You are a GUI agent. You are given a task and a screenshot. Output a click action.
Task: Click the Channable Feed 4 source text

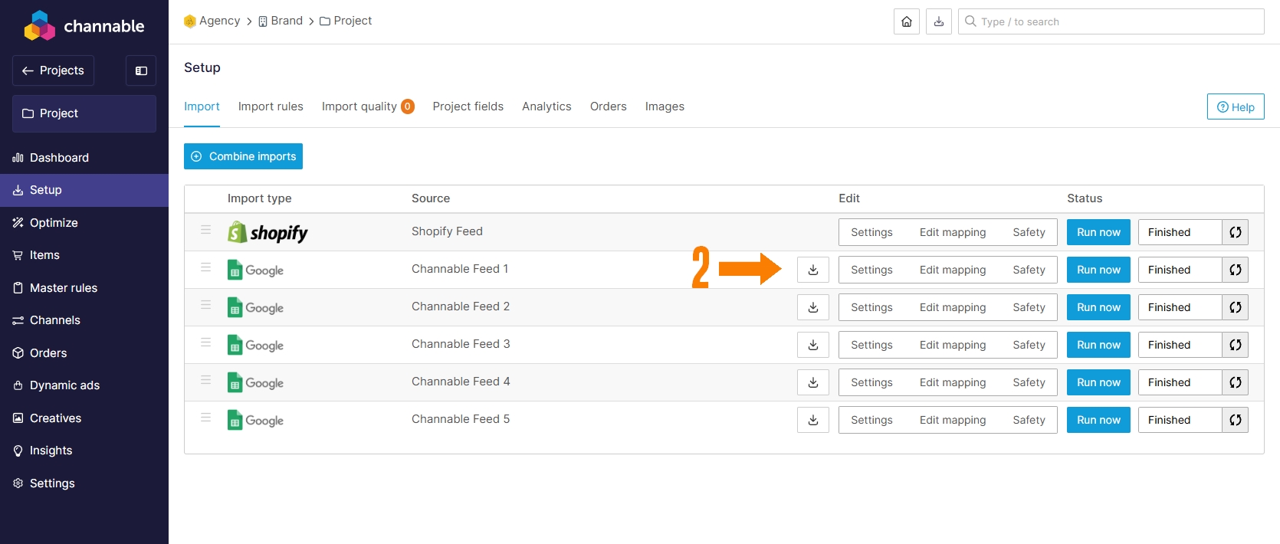pos(461,382)
